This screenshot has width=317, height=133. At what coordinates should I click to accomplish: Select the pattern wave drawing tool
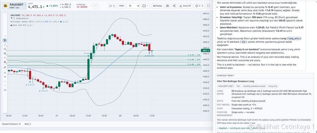[5, 58]
